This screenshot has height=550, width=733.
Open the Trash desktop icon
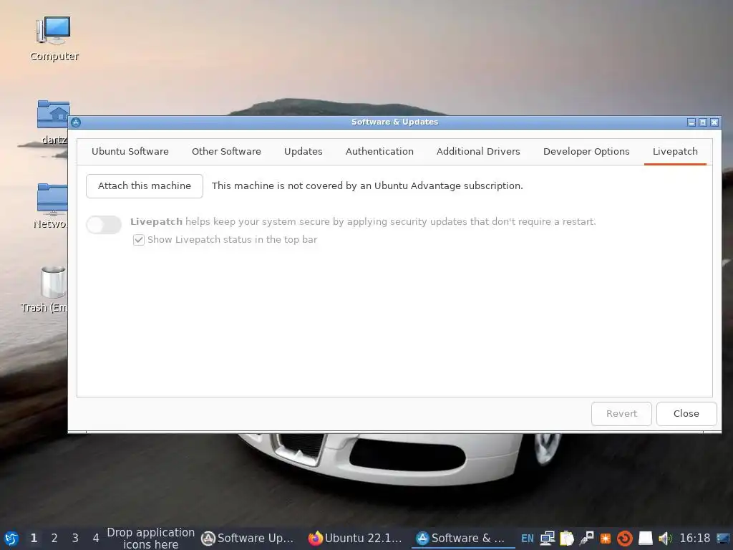tap(47, 289)
